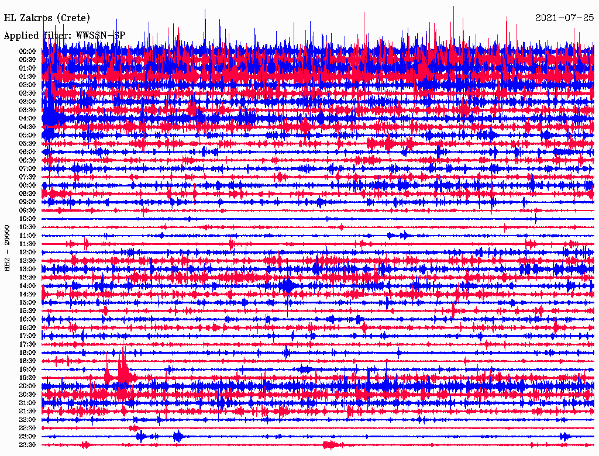Click the 11:00 time label
The image size is (599, 456).
point(27,236)
